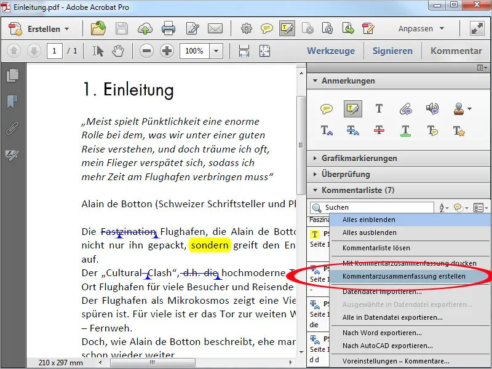Select Nach Word exportieren...

coord(410,333)
